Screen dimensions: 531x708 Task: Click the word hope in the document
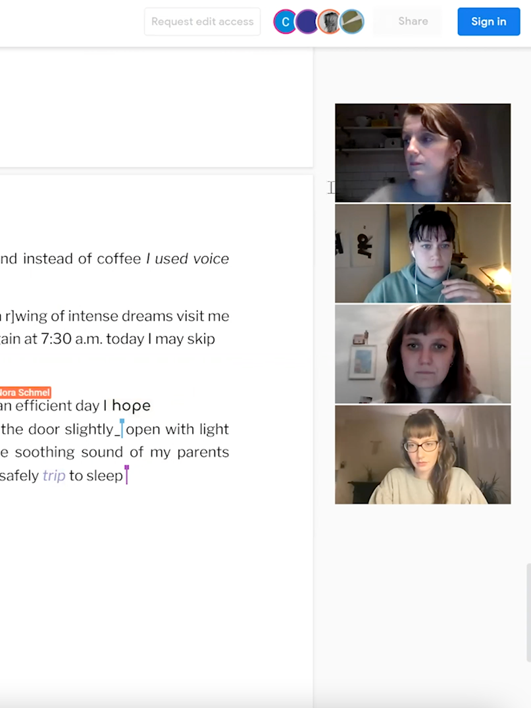(x=131, y=405)
